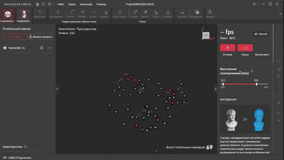The width and height of the screenshot is (284, 160).
Task: Delete frame0305_01 using the trash icon
Action: point(42,48)
